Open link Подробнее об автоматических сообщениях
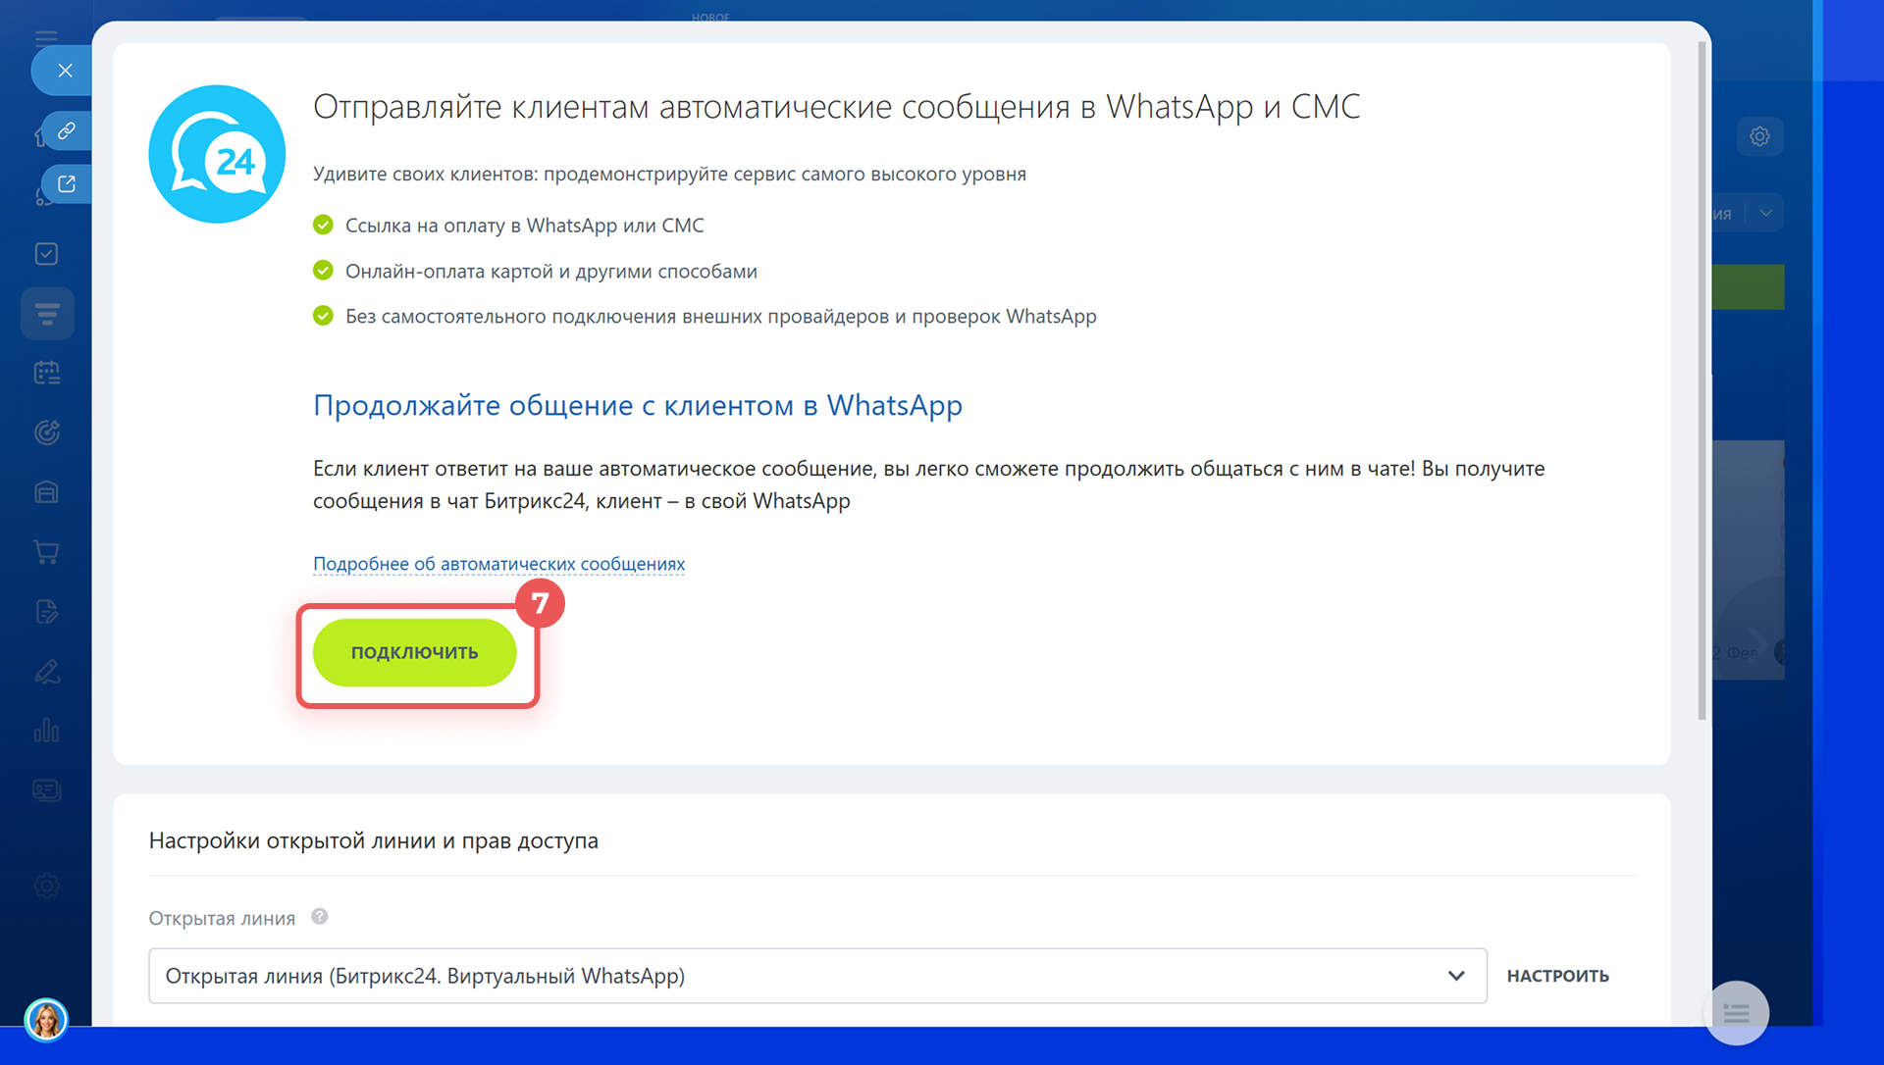 click(498, 564)
